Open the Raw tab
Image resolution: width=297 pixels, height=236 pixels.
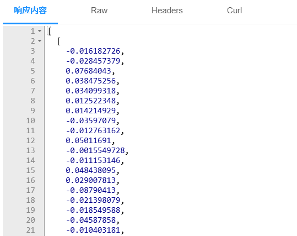[99, 11]
